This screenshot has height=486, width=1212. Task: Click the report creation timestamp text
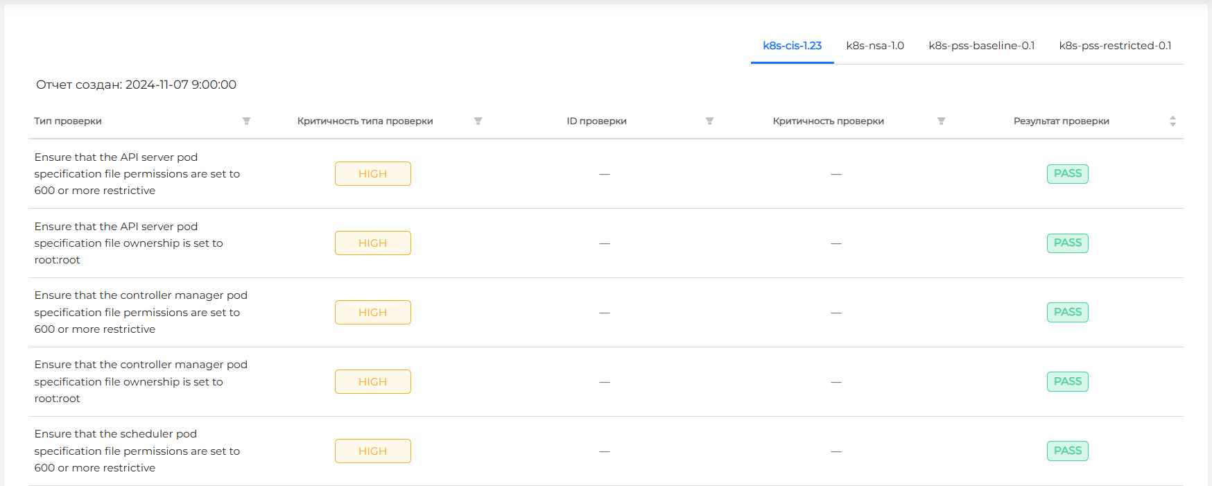tap(136, 85)
